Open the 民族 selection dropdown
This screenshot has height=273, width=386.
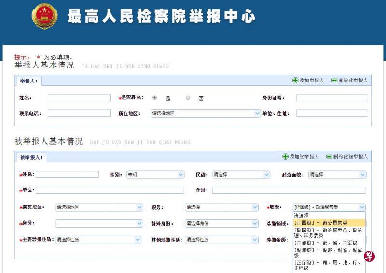coord(241,175)
